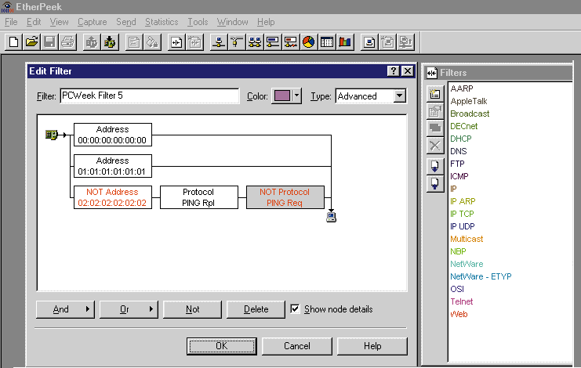Click the New document toolbar icon
Image resolution: width=581 pixels, height=368 pixels.
click(13, 41)
